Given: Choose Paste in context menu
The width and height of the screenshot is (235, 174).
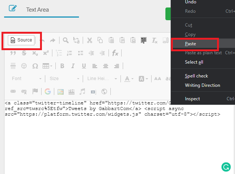Looking at the screenshot, I should coord(203,44).
